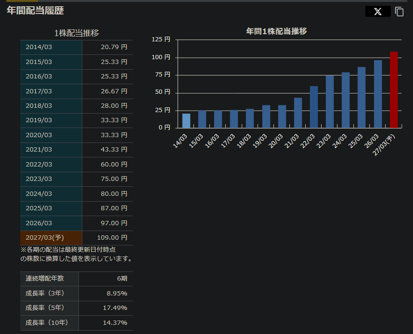The image size is (413, 334).
Task: Click the 年間1株配当推移 chart title
Action: pyautogui.click(x=276, y=31)
